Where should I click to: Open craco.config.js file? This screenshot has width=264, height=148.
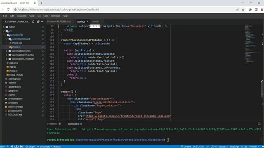point(15,107)
